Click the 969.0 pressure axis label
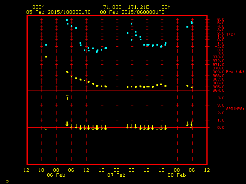Screen dimensions: 246x184 (x=219, y=72)
